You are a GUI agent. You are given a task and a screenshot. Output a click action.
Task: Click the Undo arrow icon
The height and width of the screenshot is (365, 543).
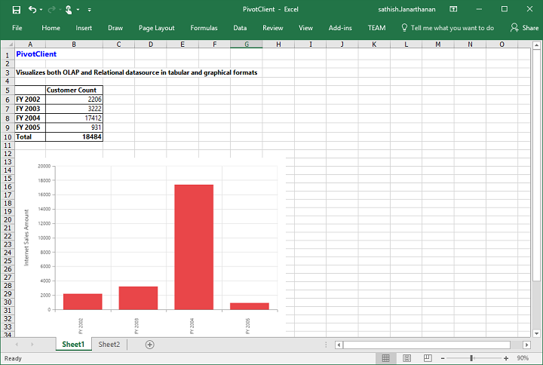[33, 9]
